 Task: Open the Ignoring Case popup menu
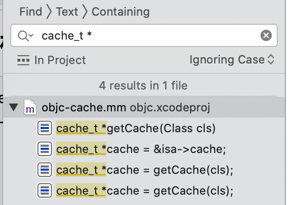coord(232,60)
